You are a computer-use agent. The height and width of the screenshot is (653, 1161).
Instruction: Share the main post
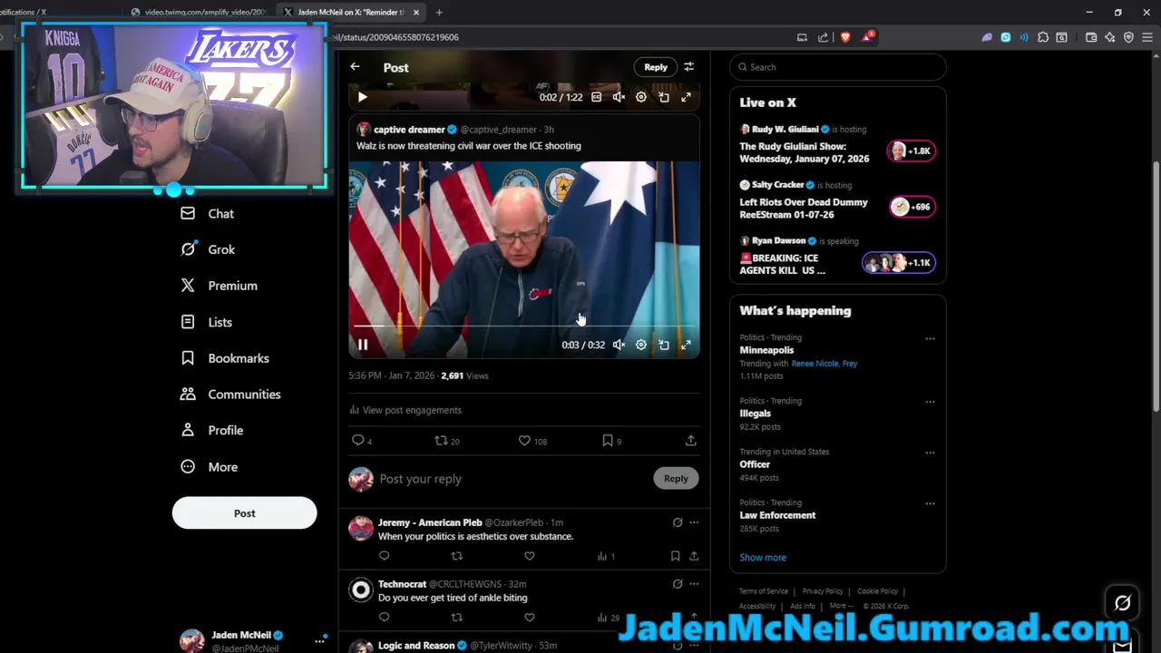click(x=691, y=441)
